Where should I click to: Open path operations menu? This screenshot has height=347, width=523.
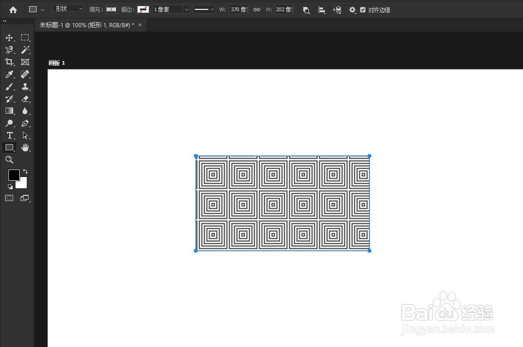(x=306, y=10)
